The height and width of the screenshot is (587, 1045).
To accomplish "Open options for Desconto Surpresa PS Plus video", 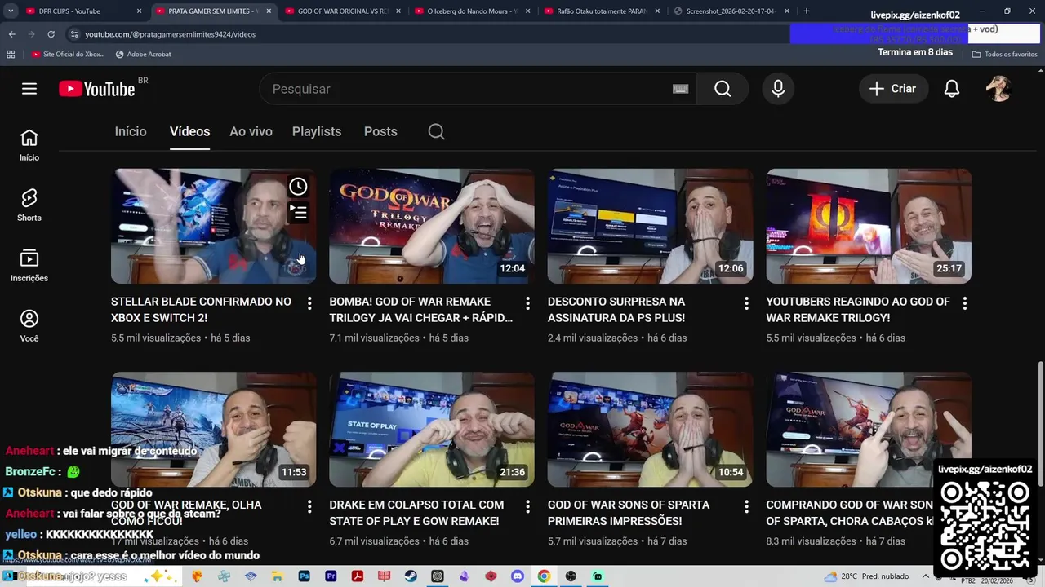I will click(x=746, y=303).
